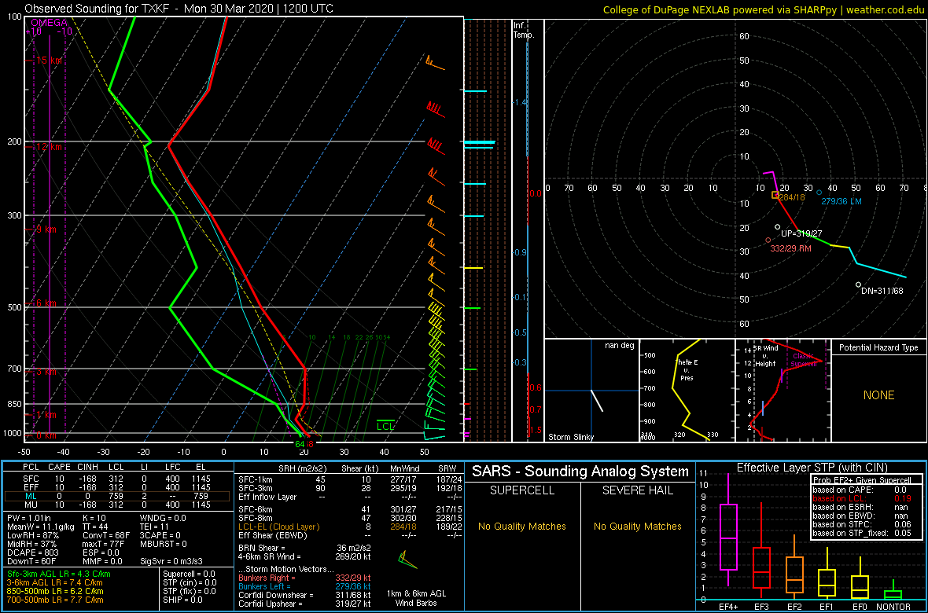Viewport: 928px width, 613px height.
Task: Click the Corfidi Upshear = 319/27 kt line
Action: [304, 604]
